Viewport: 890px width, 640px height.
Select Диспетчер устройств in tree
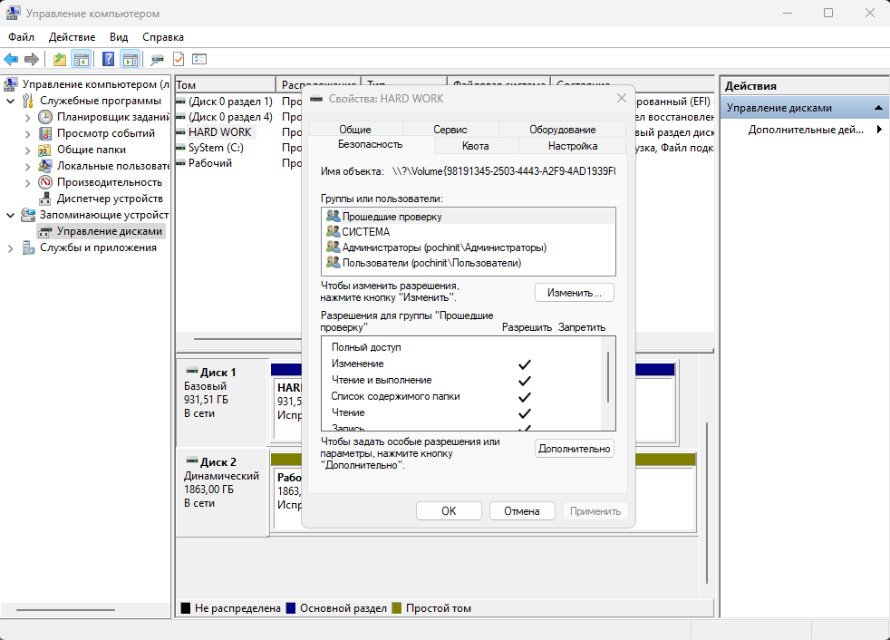(110, 199)
